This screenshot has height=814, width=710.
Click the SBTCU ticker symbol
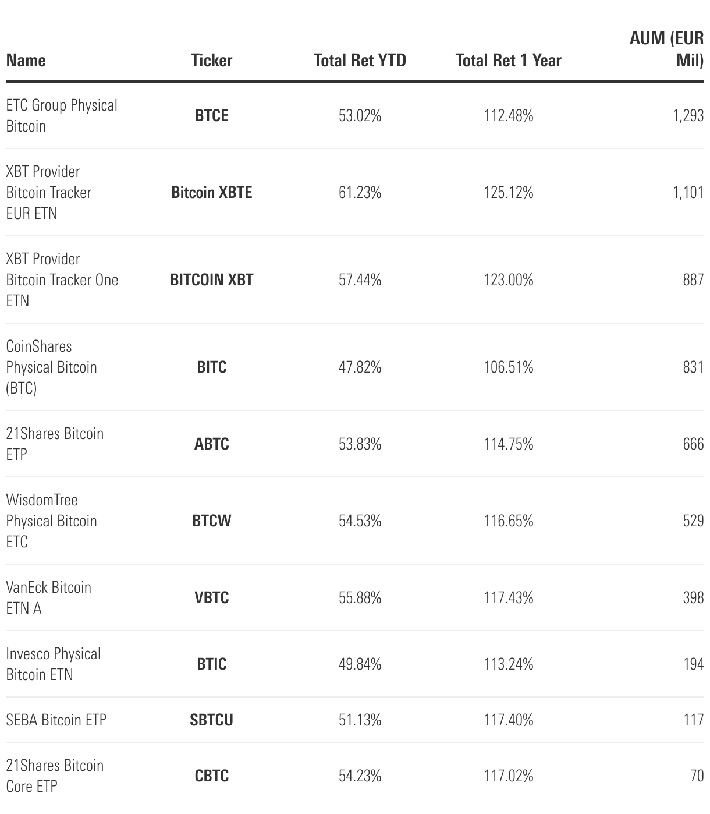coord(211,720)
